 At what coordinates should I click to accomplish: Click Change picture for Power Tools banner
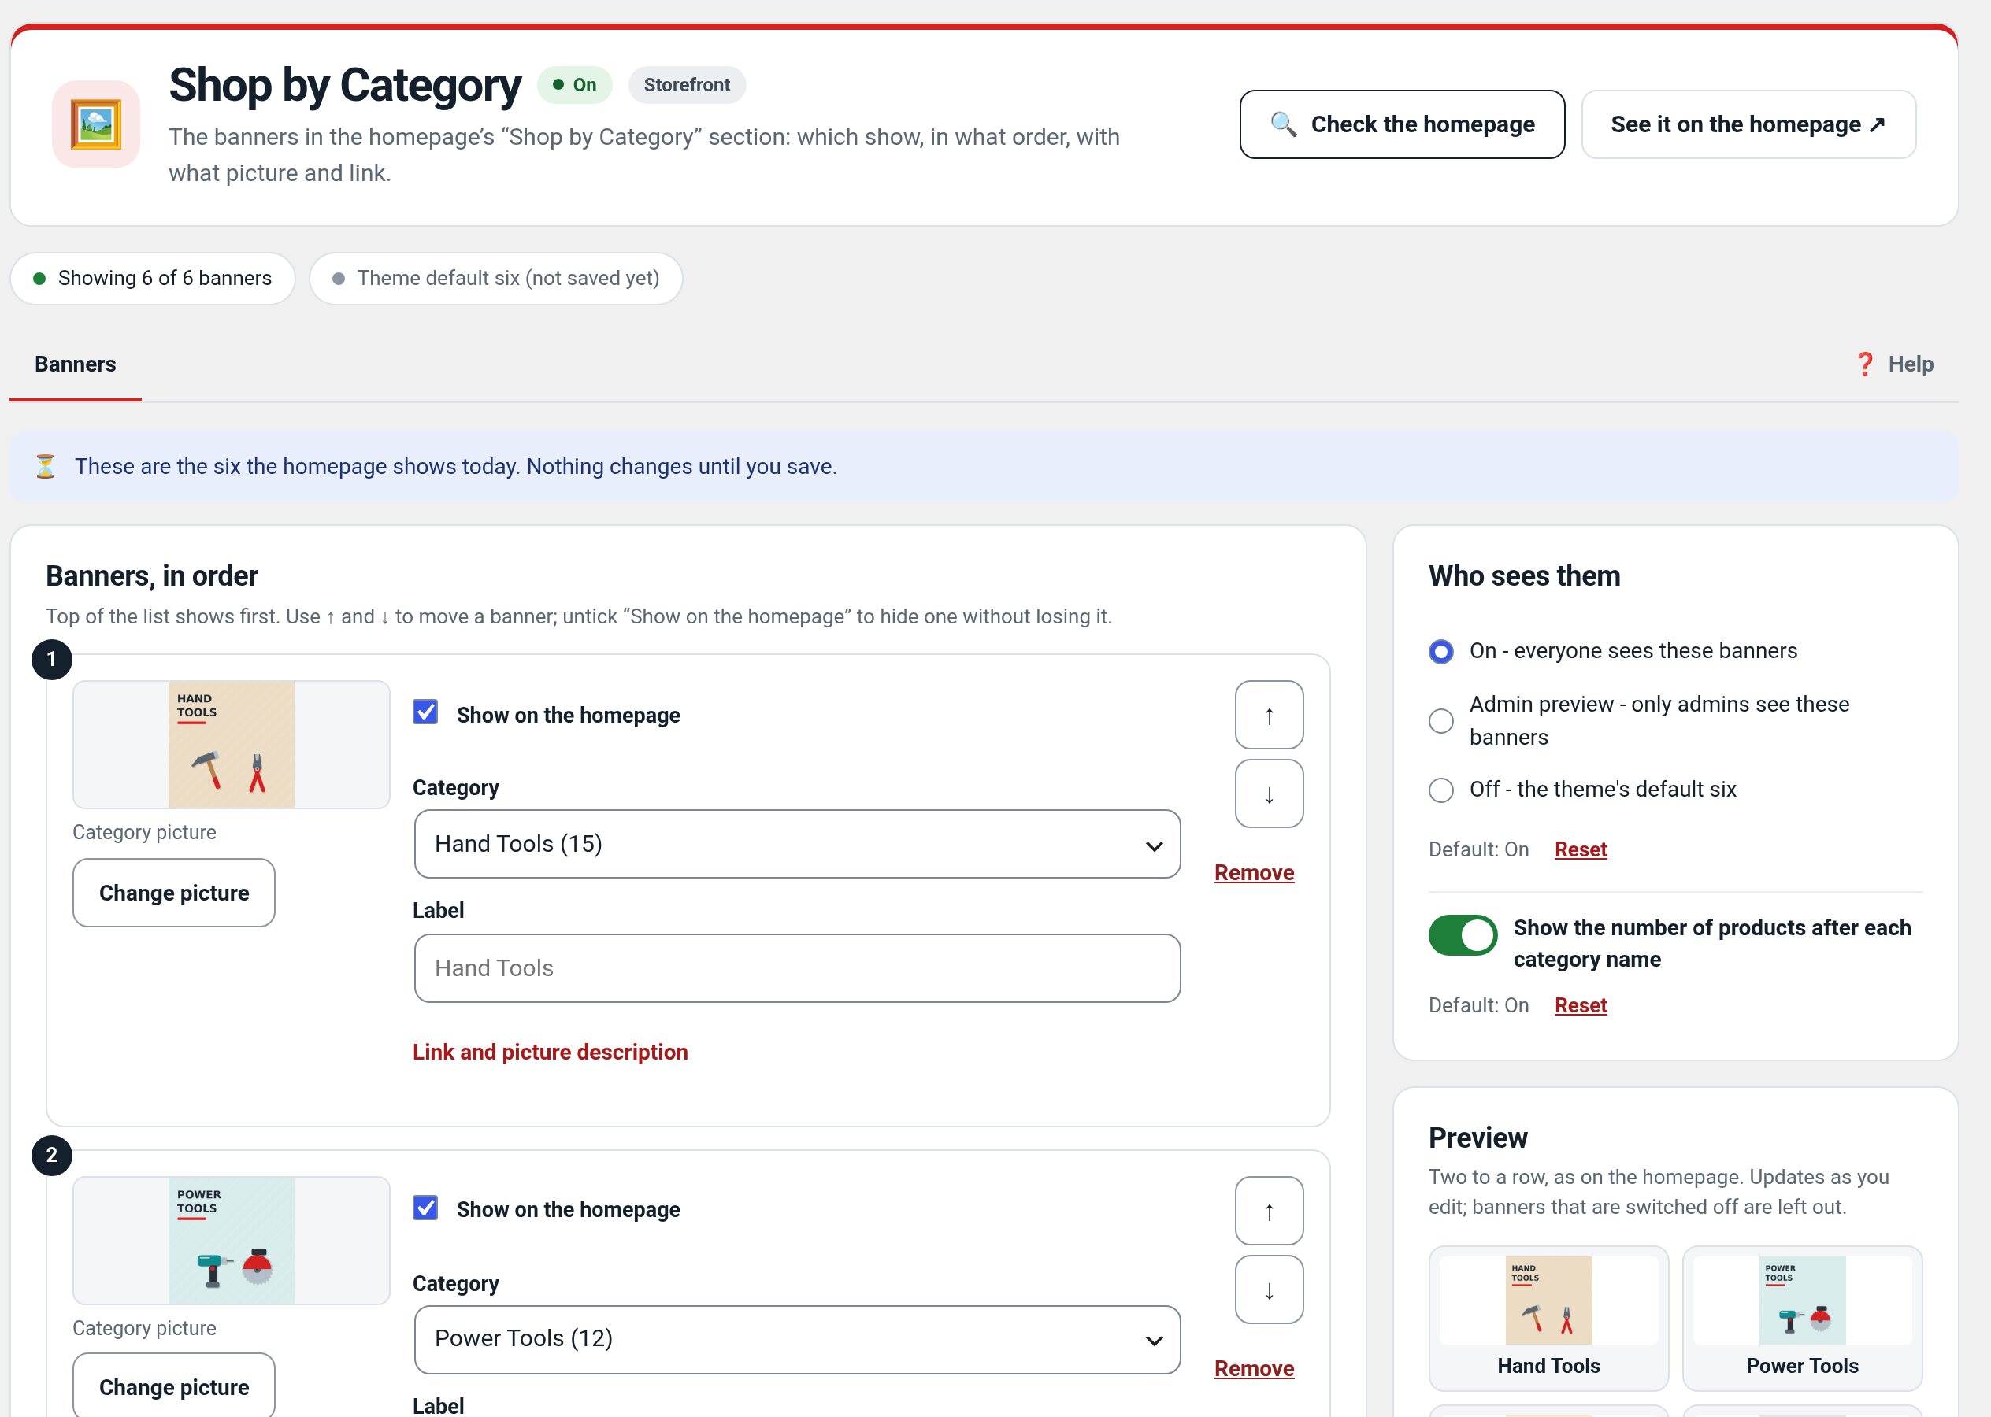coord(174,1386)
